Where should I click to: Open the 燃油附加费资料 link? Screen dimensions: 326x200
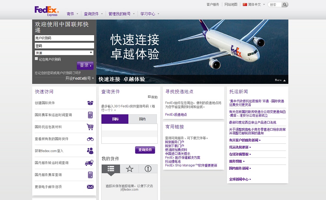[x=176, y=150]
